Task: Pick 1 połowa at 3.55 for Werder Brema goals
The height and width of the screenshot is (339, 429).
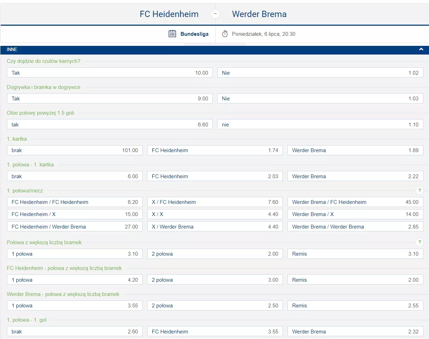Action: click(75, 305)
